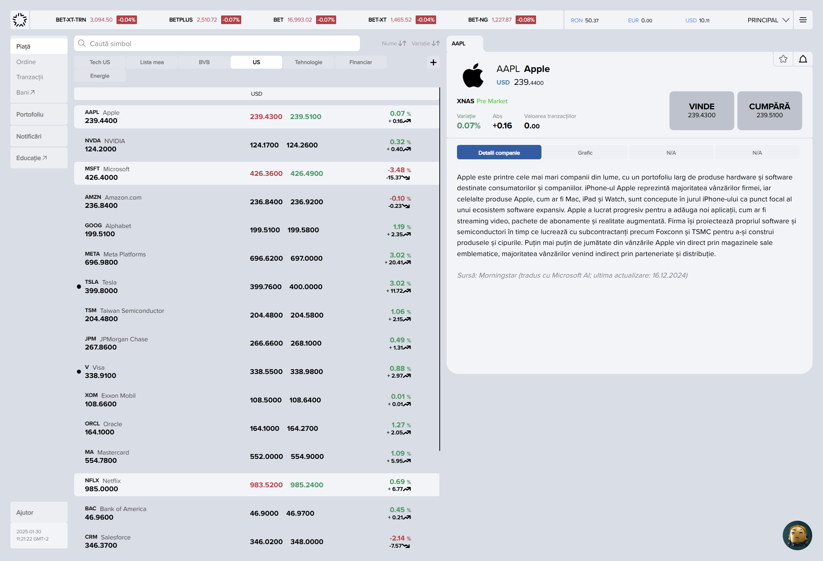Select the TSLA Tesla row
823x561 pixels.
pos(256,287)
